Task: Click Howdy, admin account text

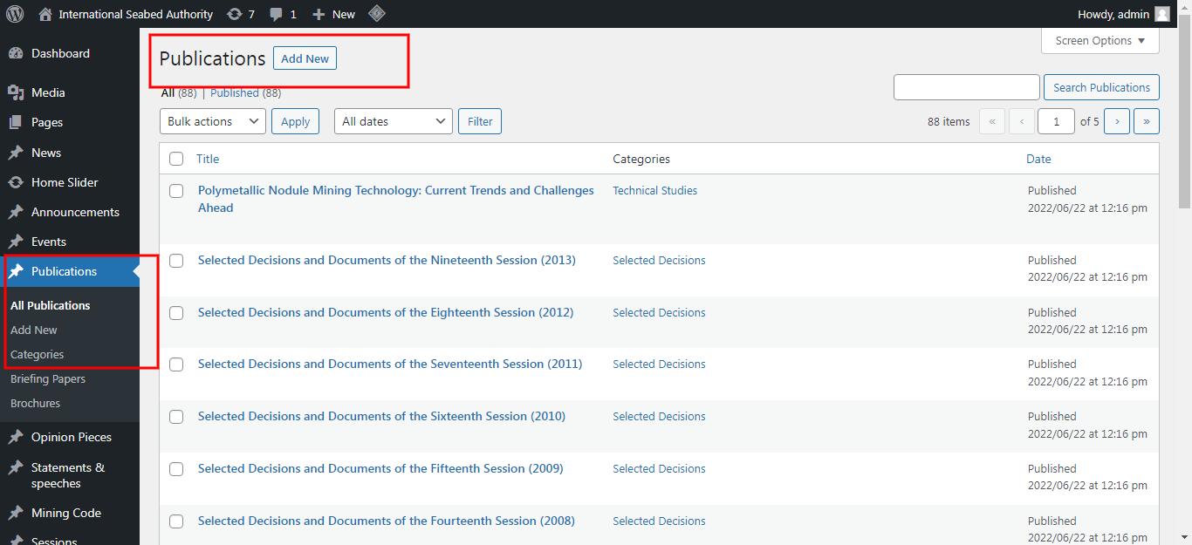Action: point(1114,14)
